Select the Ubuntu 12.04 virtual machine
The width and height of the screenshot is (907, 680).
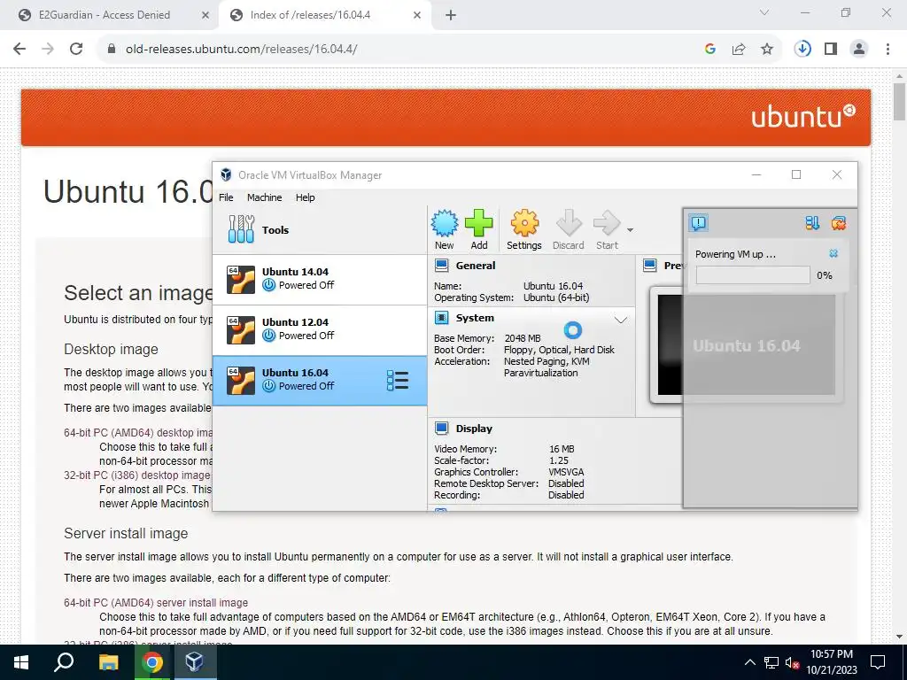pyautogui.click(x=319, y=329)
